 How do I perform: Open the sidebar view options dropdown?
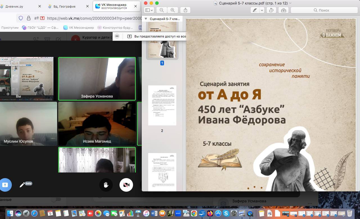[x=149, y=10]
